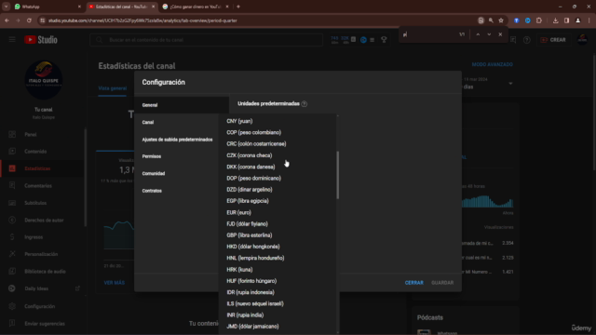Click the CERRAR button
The image size is (596, 335).
pos(413,283)
